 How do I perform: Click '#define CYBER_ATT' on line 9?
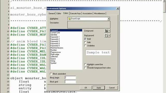28,28
